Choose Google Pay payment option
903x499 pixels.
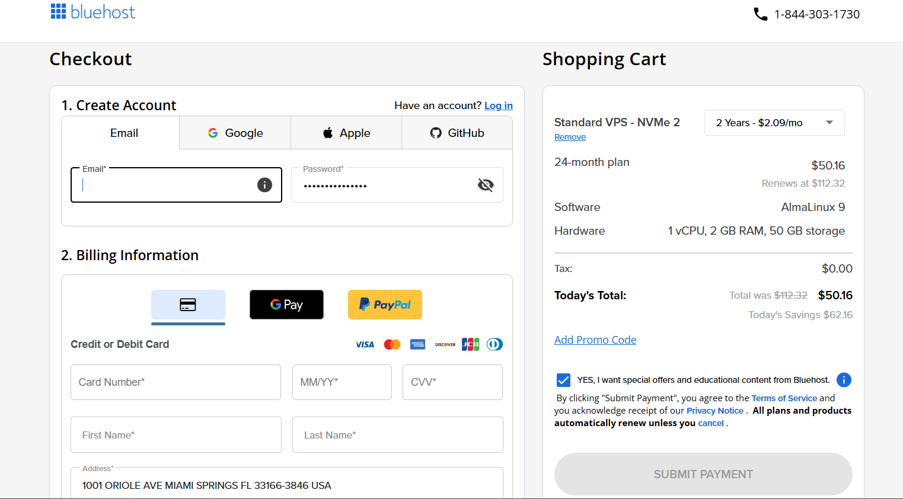286,305
